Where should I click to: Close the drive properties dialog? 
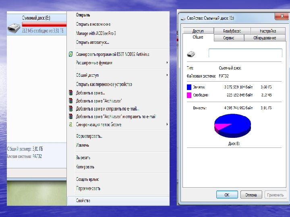tap(282, 16)
